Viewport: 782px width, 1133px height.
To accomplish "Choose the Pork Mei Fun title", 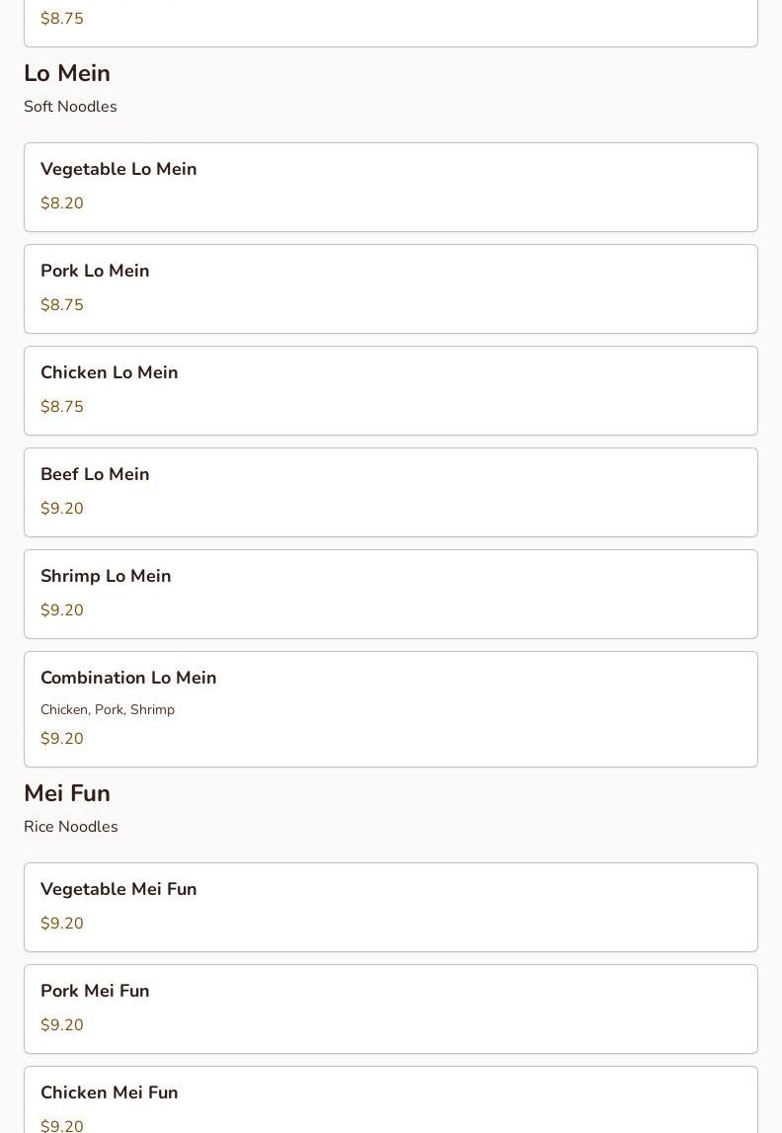I will 95,991.
